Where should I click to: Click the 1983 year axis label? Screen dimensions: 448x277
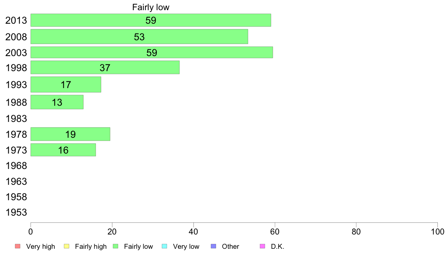16,119
